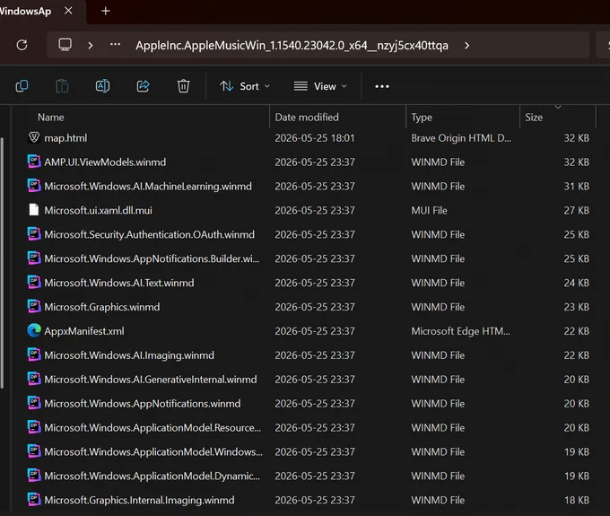Viewport: 610px width, 516px height.
Task: Sort by the Size column header
Action: [534, 118]
